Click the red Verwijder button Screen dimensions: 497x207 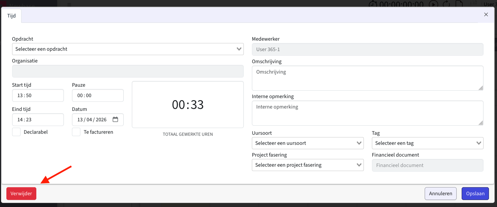(21, 194)
